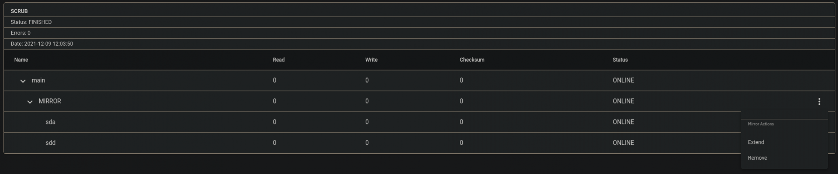Click the Write column header
This screenshot has height=174, width=838.
pos(371,60)
